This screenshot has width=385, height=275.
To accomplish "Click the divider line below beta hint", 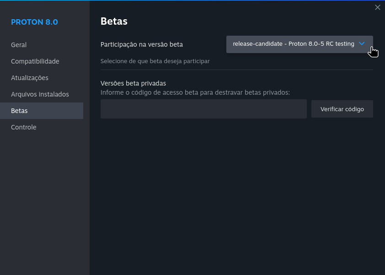I will point(237,70).
